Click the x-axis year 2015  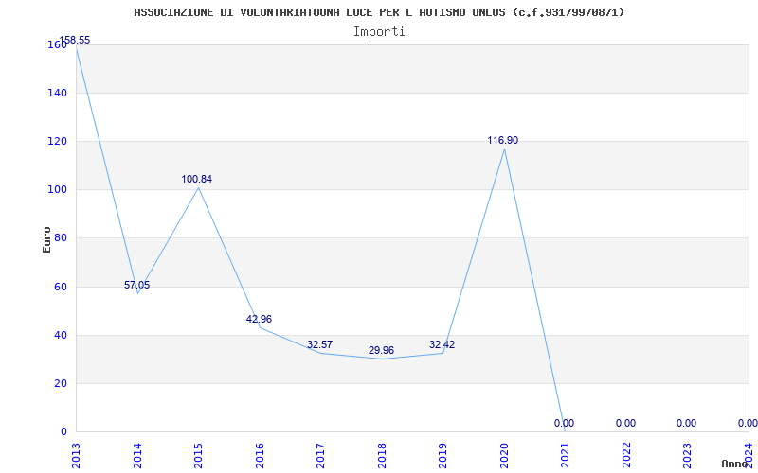(199, 455)
